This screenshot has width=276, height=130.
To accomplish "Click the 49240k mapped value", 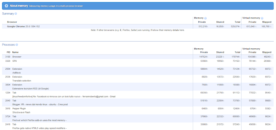I will (267, 57).
